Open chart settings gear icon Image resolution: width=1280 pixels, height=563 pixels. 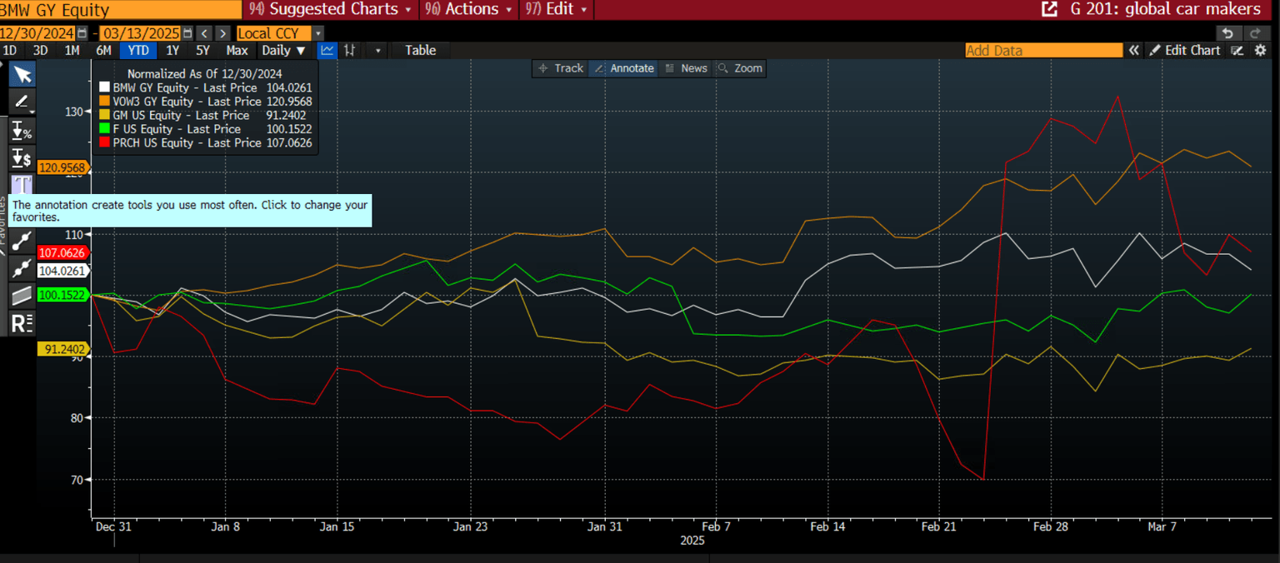click(x=1260, y=50)
